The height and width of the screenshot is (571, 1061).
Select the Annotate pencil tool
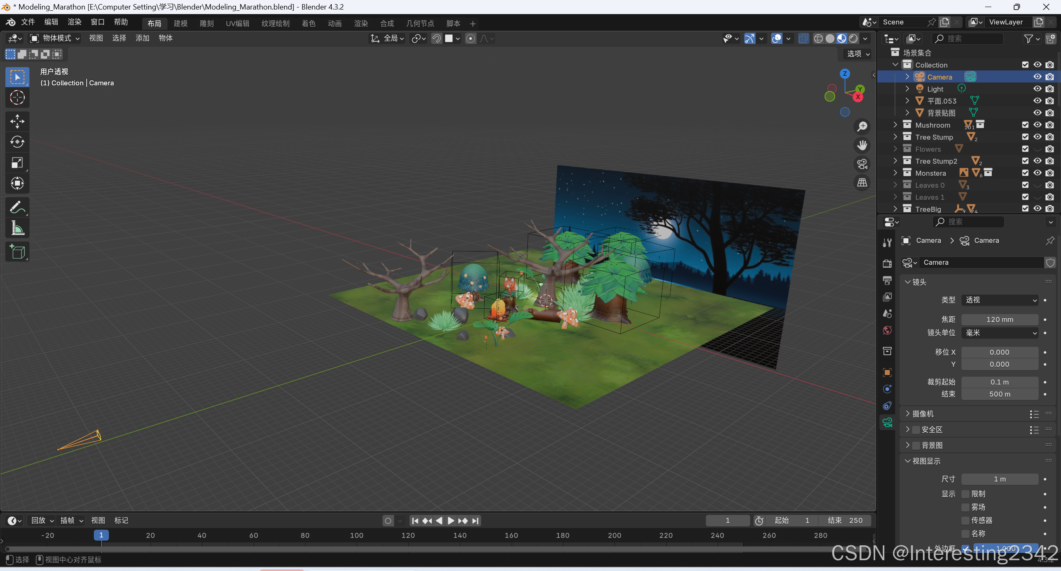17,207
